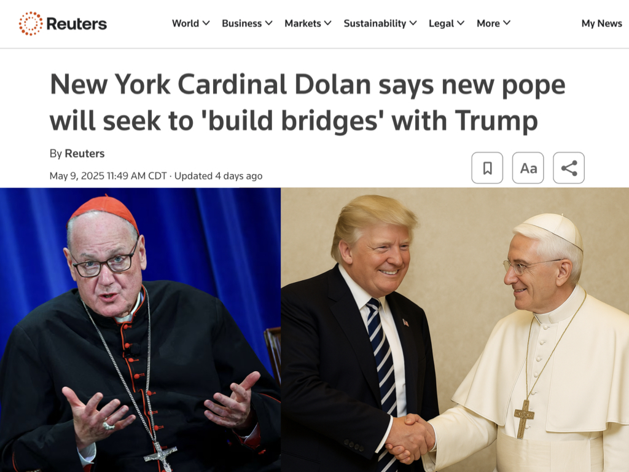Expand the Legal menu chevron
The image size is (629, 472).
pyautogui.click(x=461, y=23)
